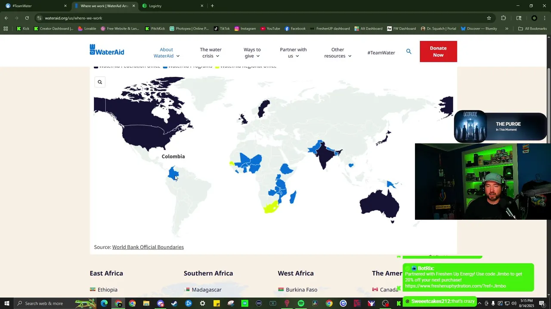Click the Southern Africa heading
The height and width of the screenshot is (309, 551).
coord(208,273)
